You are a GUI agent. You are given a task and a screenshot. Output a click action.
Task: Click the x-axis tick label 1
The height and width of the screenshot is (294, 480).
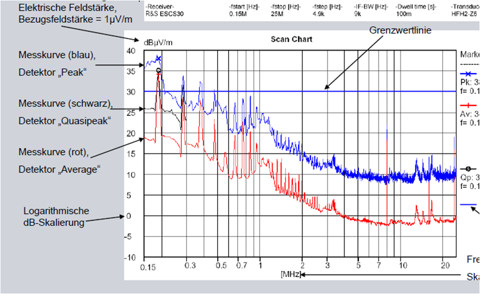(260, 265)
